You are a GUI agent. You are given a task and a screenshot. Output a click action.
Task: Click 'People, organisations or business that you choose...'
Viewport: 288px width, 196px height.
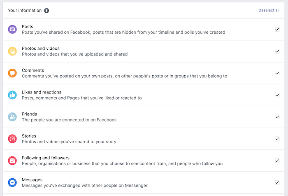click(x=122, y=163)
